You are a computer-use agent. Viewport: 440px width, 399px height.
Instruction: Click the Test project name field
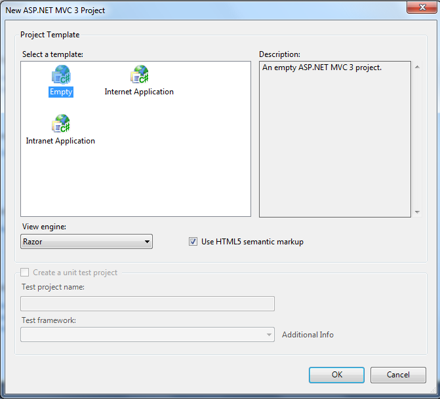[148, 303]
